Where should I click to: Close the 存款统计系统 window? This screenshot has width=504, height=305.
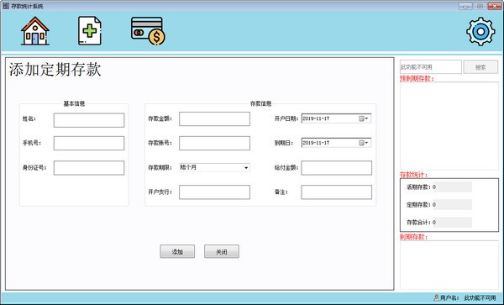pos(495,6)
